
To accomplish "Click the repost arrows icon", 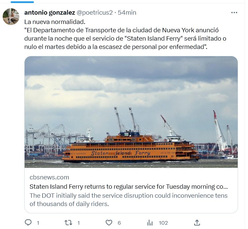I will pyautogui.click(x=68, y=222).
